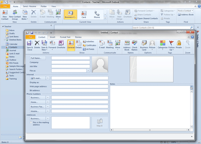Screen dimensions: 201x144
Task: Select the Card view in Current View
Action: pos(83,15)
